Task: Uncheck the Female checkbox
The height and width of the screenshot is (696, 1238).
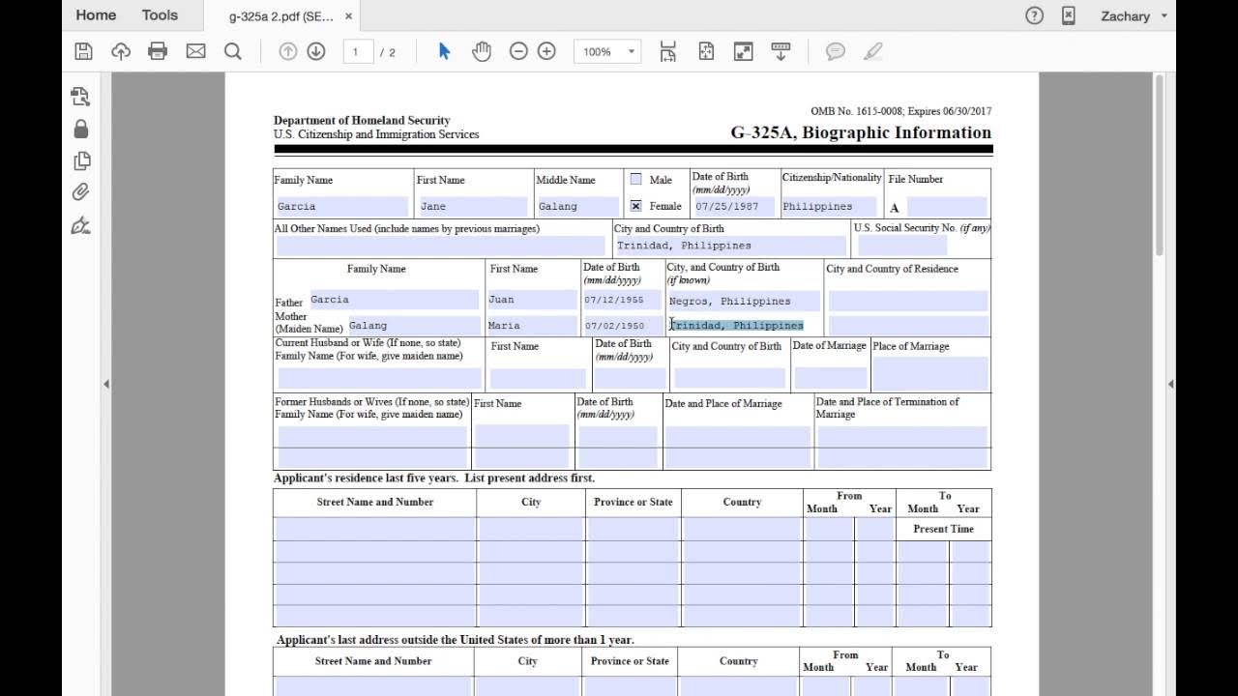Action: [x=635, y=206]
